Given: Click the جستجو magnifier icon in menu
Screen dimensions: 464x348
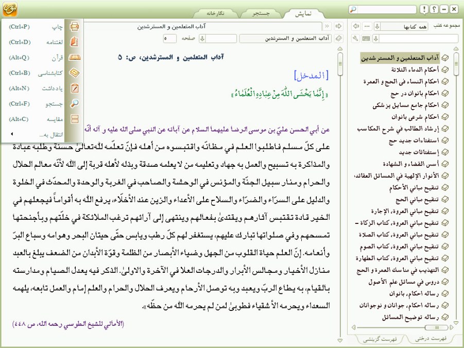Looking at the screenshot, I should tap(75, 103).
